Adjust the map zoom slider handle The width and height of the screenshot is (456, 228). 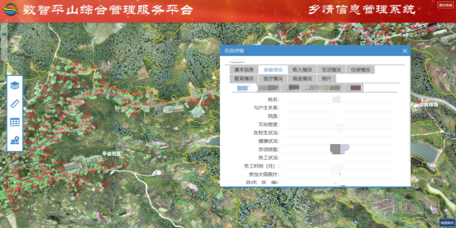click(4, 34)
